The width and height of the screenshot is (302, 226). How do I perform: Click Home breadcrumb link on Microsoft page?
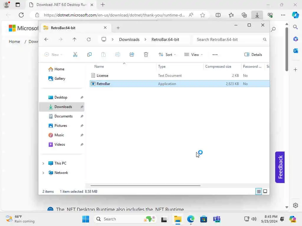[14, 41]
